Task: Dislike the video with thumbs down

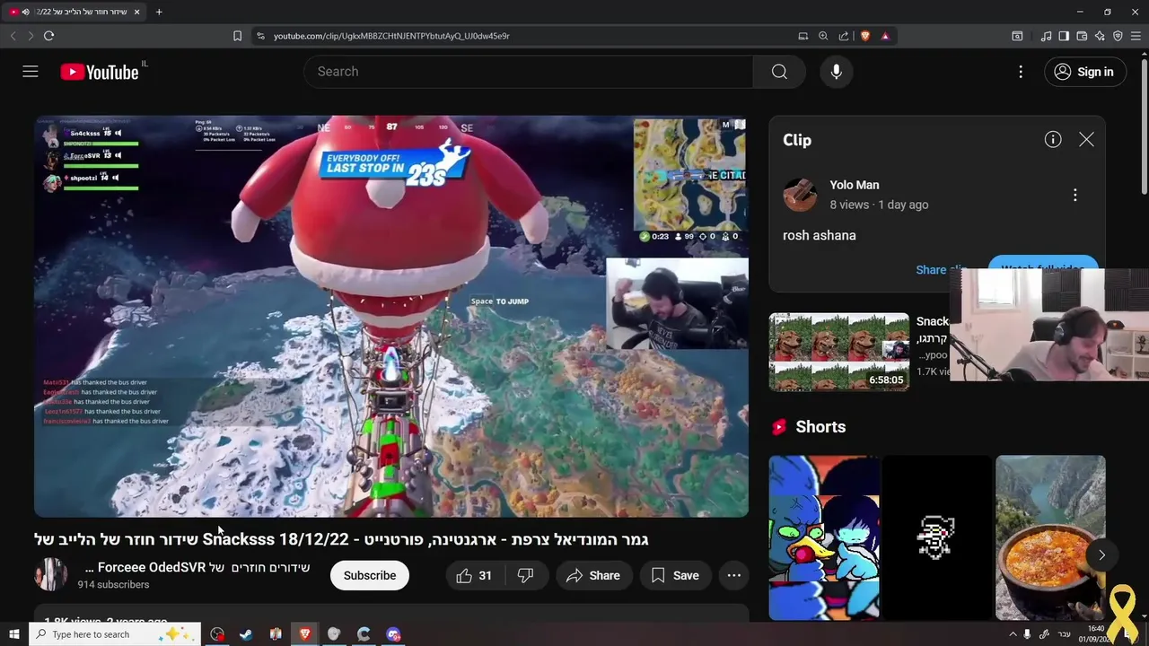Action: (x=525, y=576)
